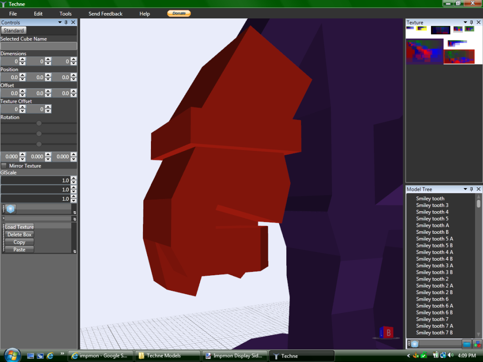
Task: Switch to the Impmon Display Sid... taskbar window
Action: tap(235, 356)
